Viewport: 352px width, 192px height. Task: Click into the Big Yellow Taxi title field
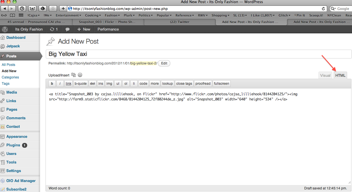pyautogui.click(x=198, y=54)
